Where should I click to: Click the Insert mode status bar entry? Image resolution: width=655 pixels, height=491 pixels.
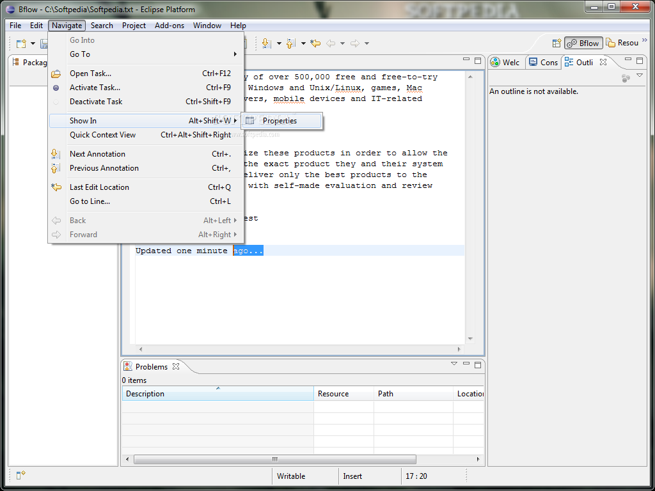coord(352,476)
